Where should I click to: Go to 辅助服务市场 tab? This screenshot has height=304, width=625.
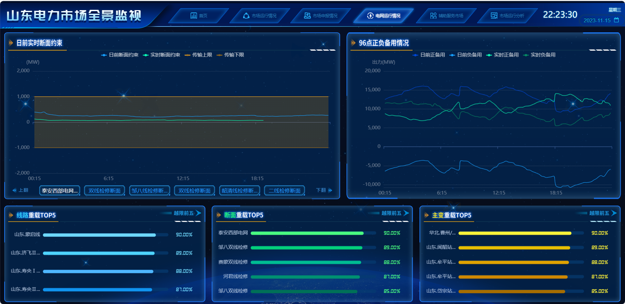point(446,16)
